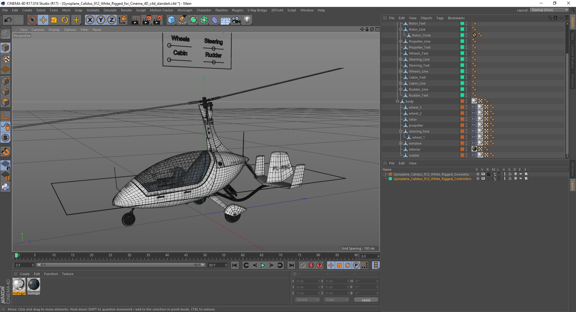Switch to Model mode in left toolbar
Image resolution: width=576 pixels, height=312 pixels.
coord(5,48)
